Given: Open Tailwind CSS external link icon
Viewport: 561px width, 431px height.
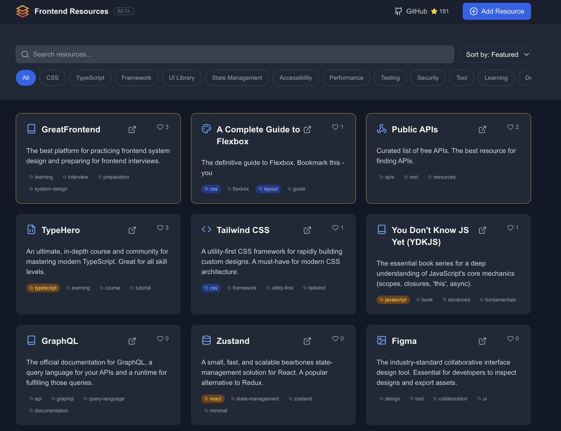Looking at the screenshot, I should 307,230.
